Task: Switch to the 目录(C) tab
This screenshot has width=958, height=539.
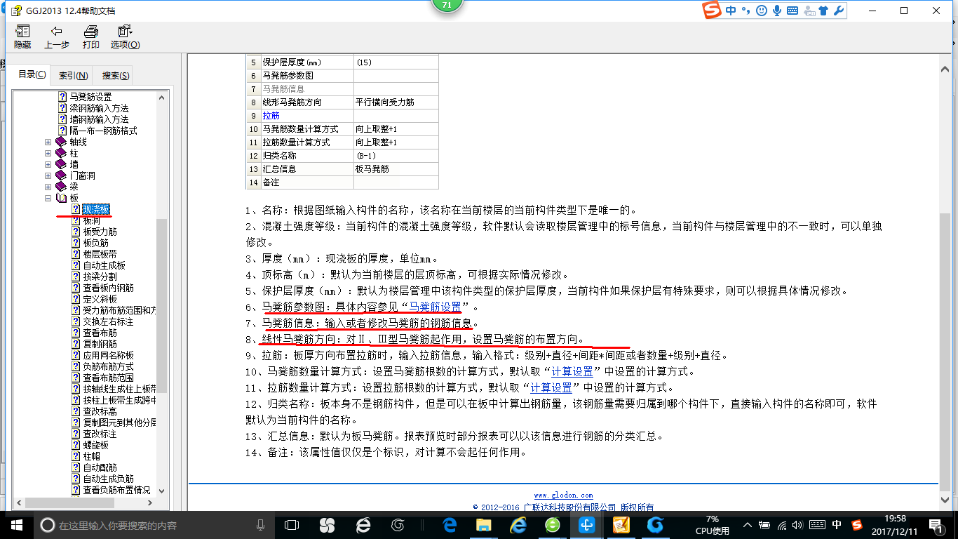Action: 32,74
